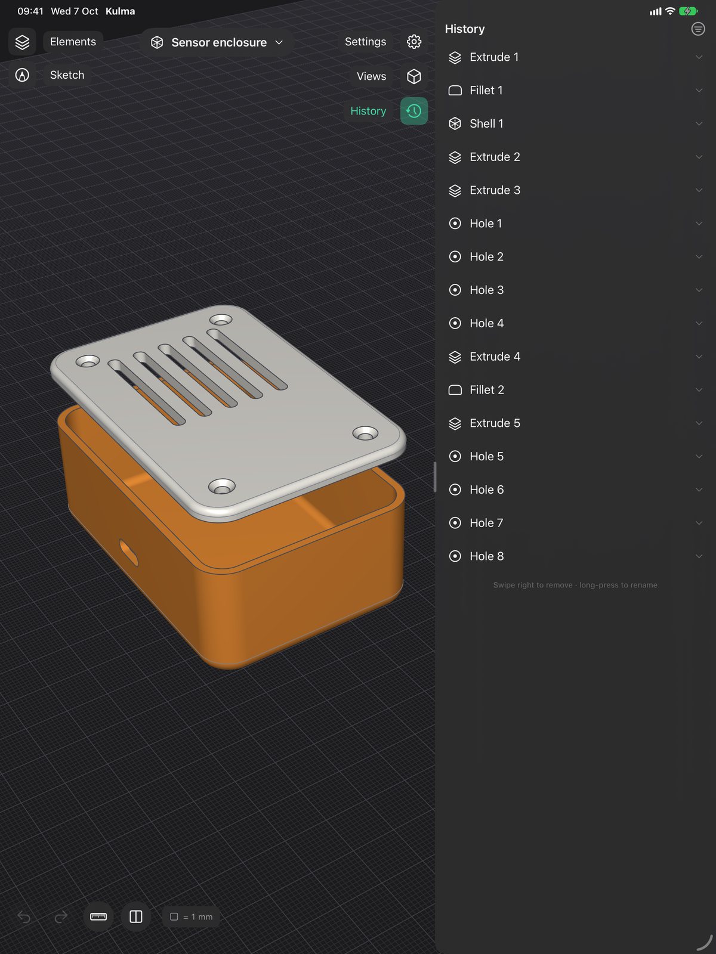Click the Hole 2 icon

pyautogui.click(x=455, y=257)
